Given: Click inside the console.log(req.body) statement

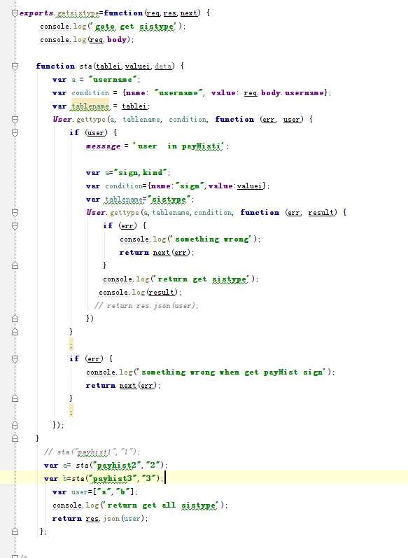Looking at the screenshot, I should pos(87,39).
